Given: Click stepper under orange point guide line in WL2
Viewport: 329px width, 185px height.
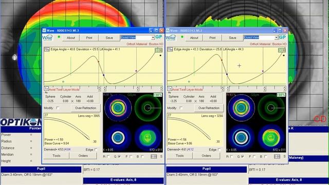Looking at the screenshot, I should (x=223, y=89).
